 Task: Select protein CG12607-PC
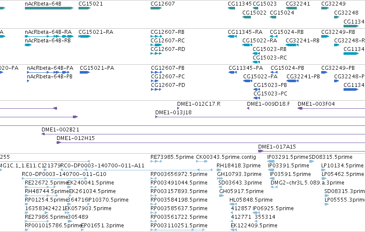point(154,81)
